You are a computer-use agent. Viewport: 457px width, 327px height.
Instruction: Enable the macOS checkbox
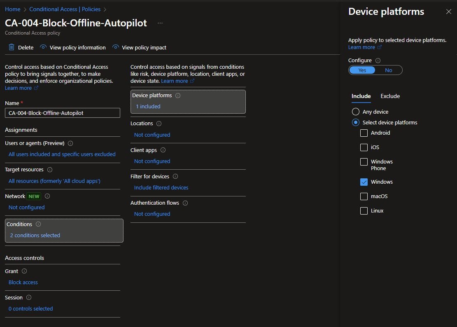[x=364, y=196]
